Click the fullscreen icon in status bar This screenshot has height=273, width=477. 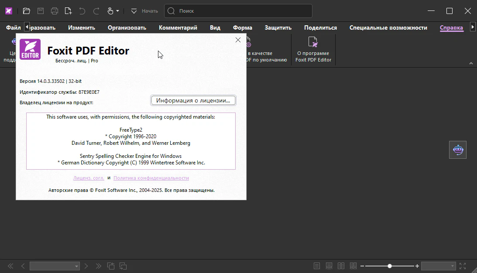coord(463,266)
